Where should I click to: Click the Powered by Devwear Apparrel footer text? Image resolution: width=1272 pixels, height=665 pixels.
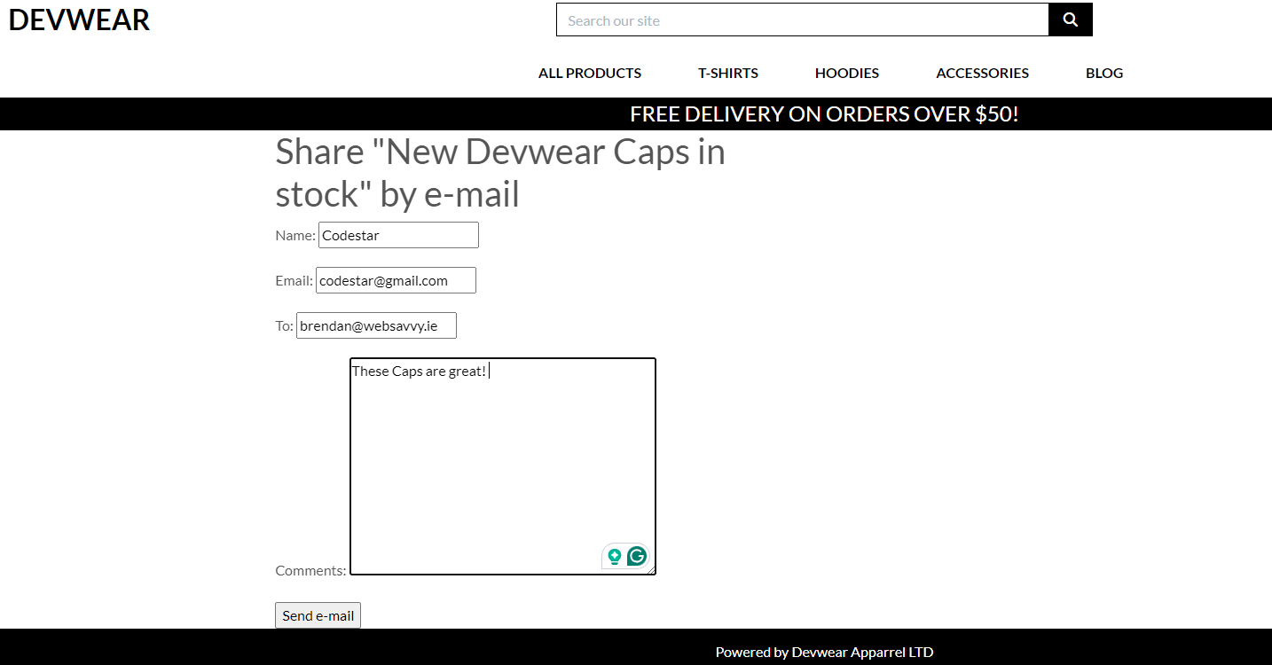coord(824,652)
